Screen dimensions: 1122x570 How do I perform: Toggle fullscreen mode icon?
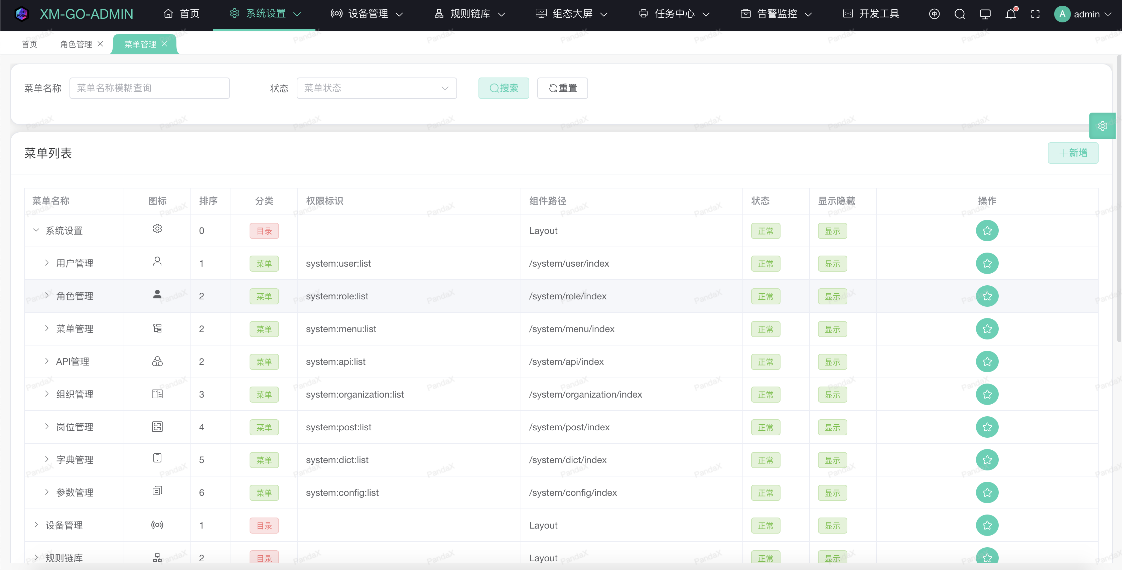pos(1035,14)
